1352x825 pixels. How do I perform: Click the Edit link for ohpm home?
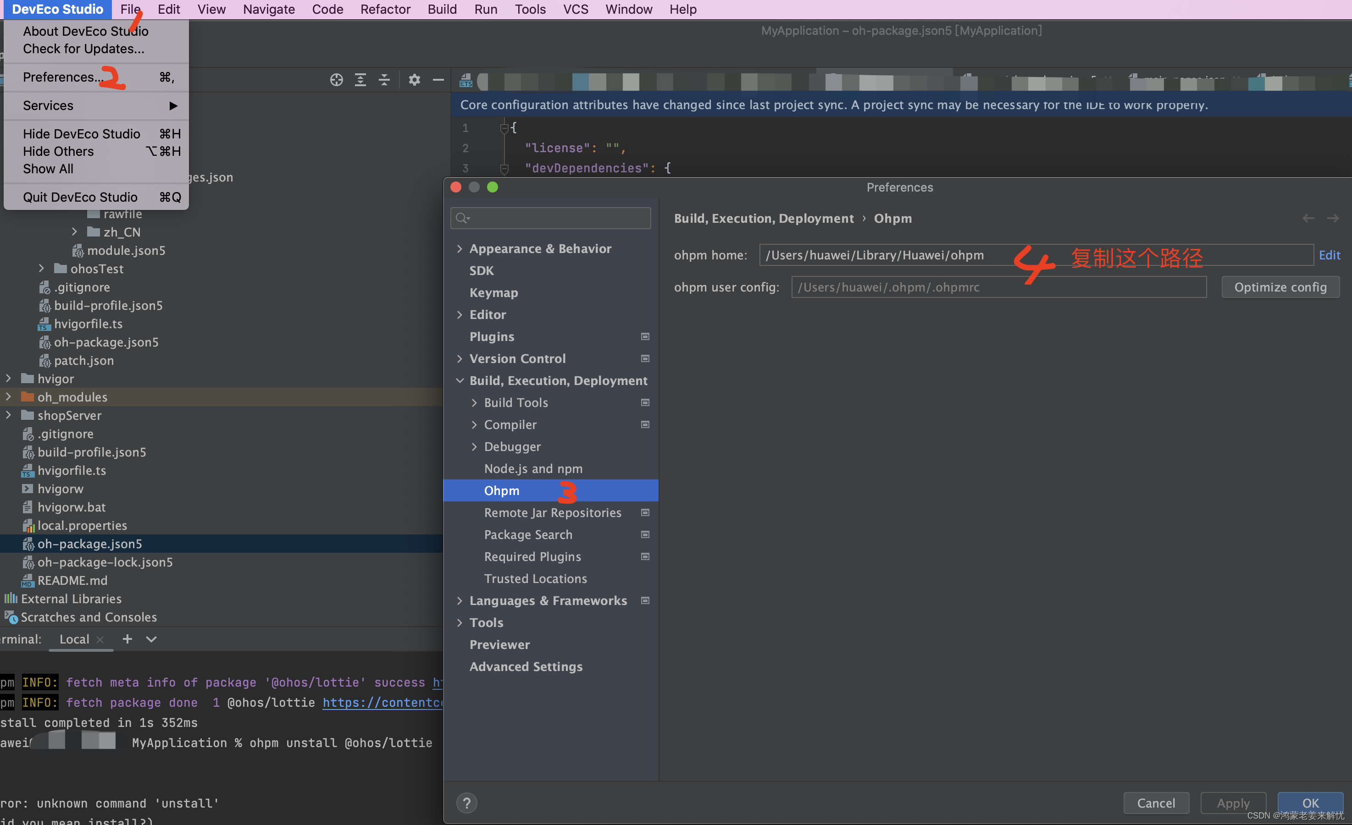pyautogui.click(x=1329, y=255)
